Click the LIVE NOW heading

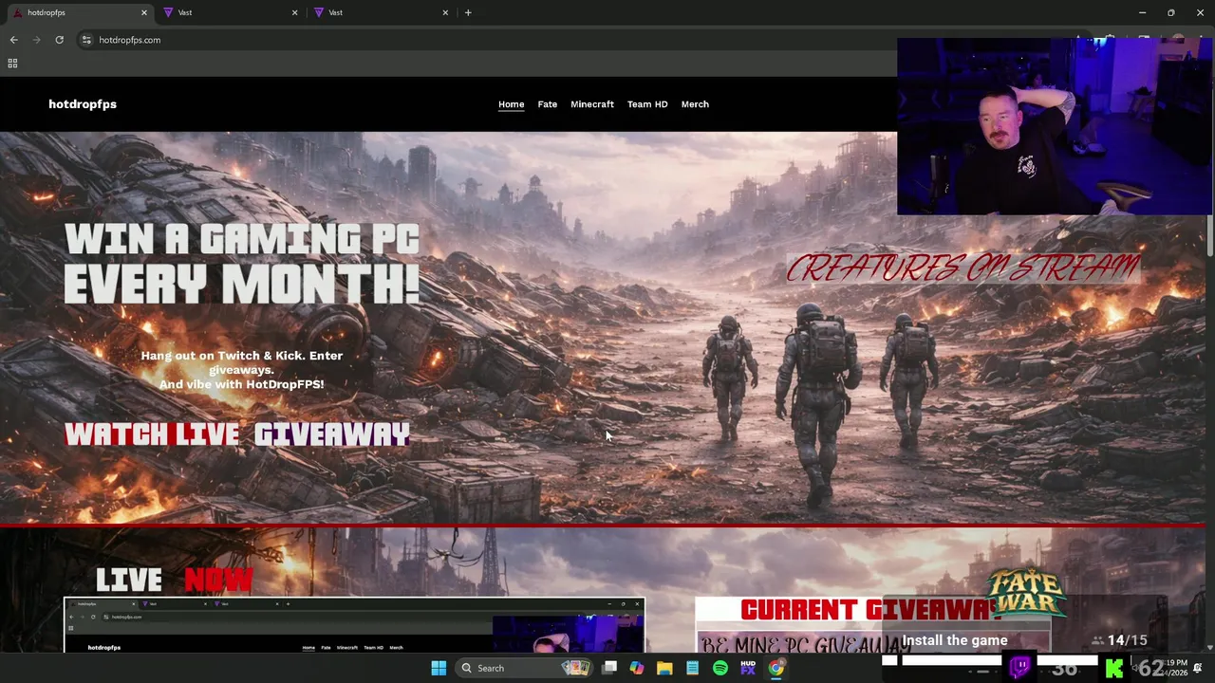point(175,580)
